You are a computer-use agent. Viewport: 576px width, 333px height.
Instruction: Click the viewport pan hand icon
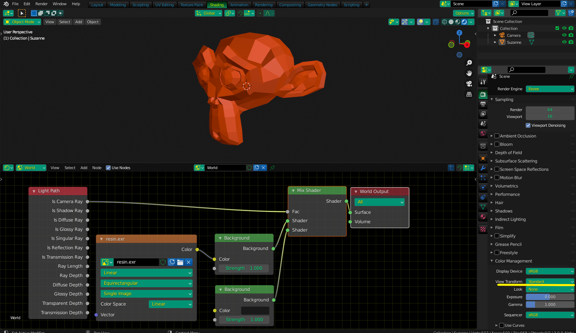coord(469,73)
